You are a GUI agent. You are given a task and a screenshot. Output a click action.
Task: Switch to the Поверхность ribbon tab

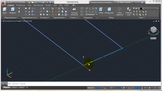(x=21, y=5)
